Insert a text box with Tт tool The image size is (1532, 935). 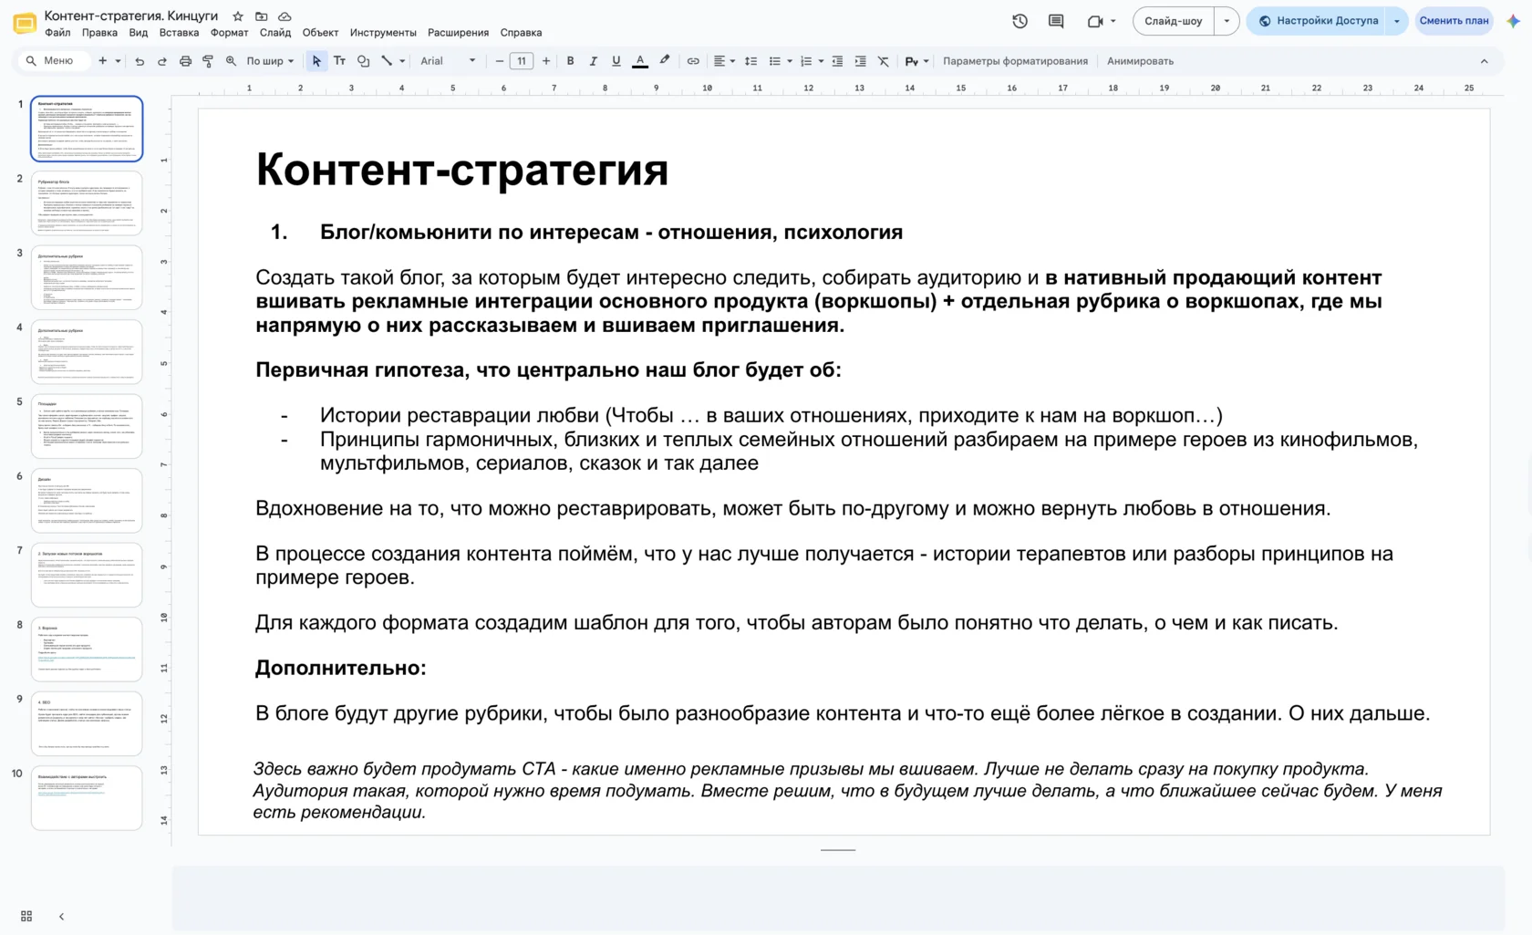tap(339, 61)
